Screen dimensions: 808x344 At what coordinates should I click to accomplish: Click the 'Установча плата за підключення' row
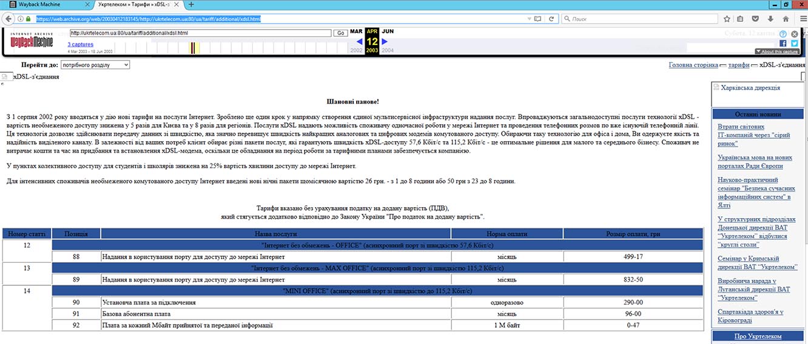276,302
